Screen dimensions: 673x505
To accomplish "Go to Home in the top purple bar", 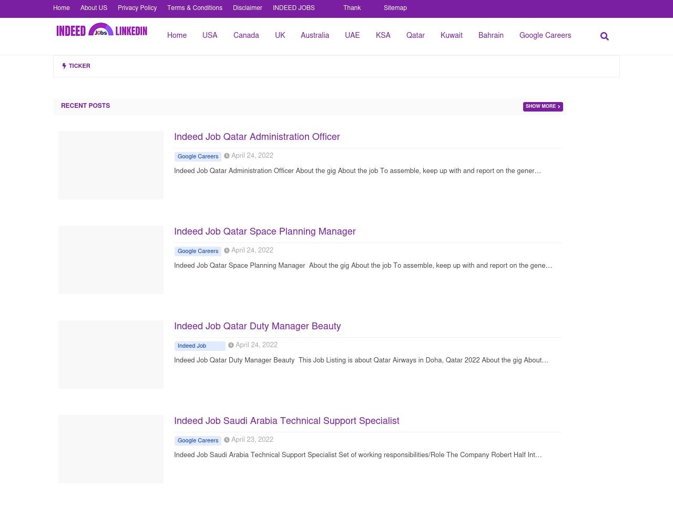I will 62,8.
